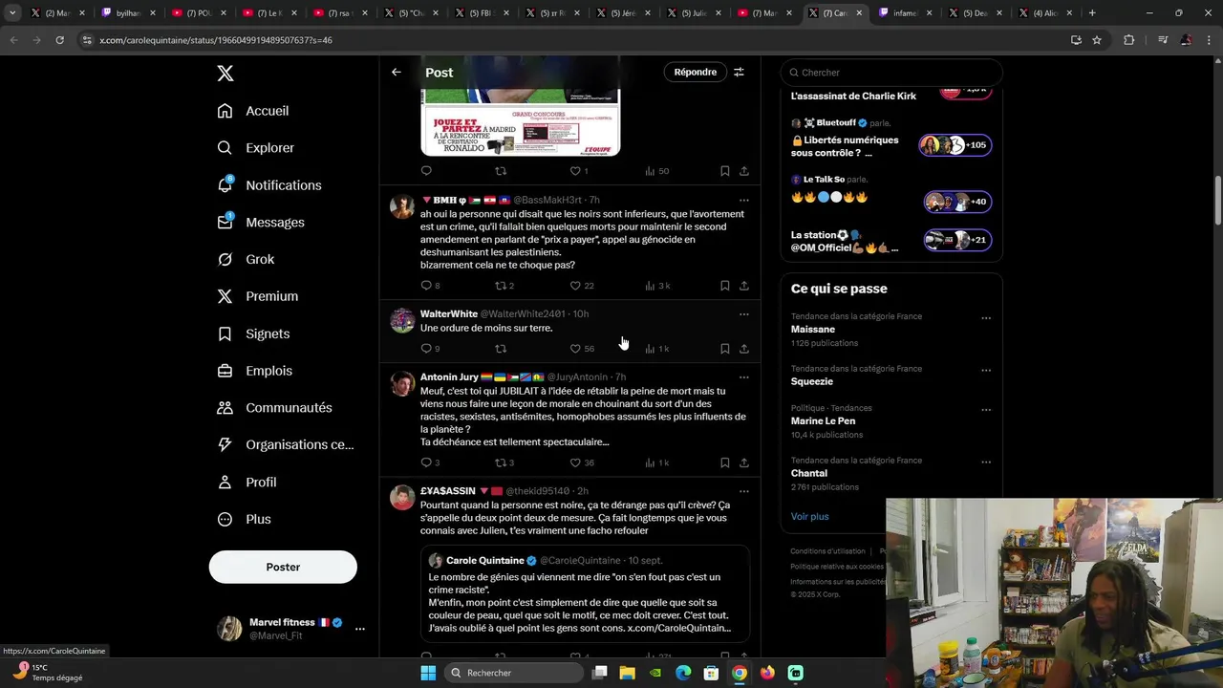View stats of WalterWhite post
The width and height of the screenshot is (1223, 688).
(656, 349)
